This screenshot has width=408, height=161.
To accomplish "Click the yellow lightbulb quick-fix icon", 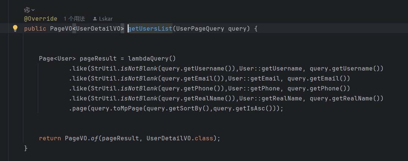I will [x=15, y=28].
